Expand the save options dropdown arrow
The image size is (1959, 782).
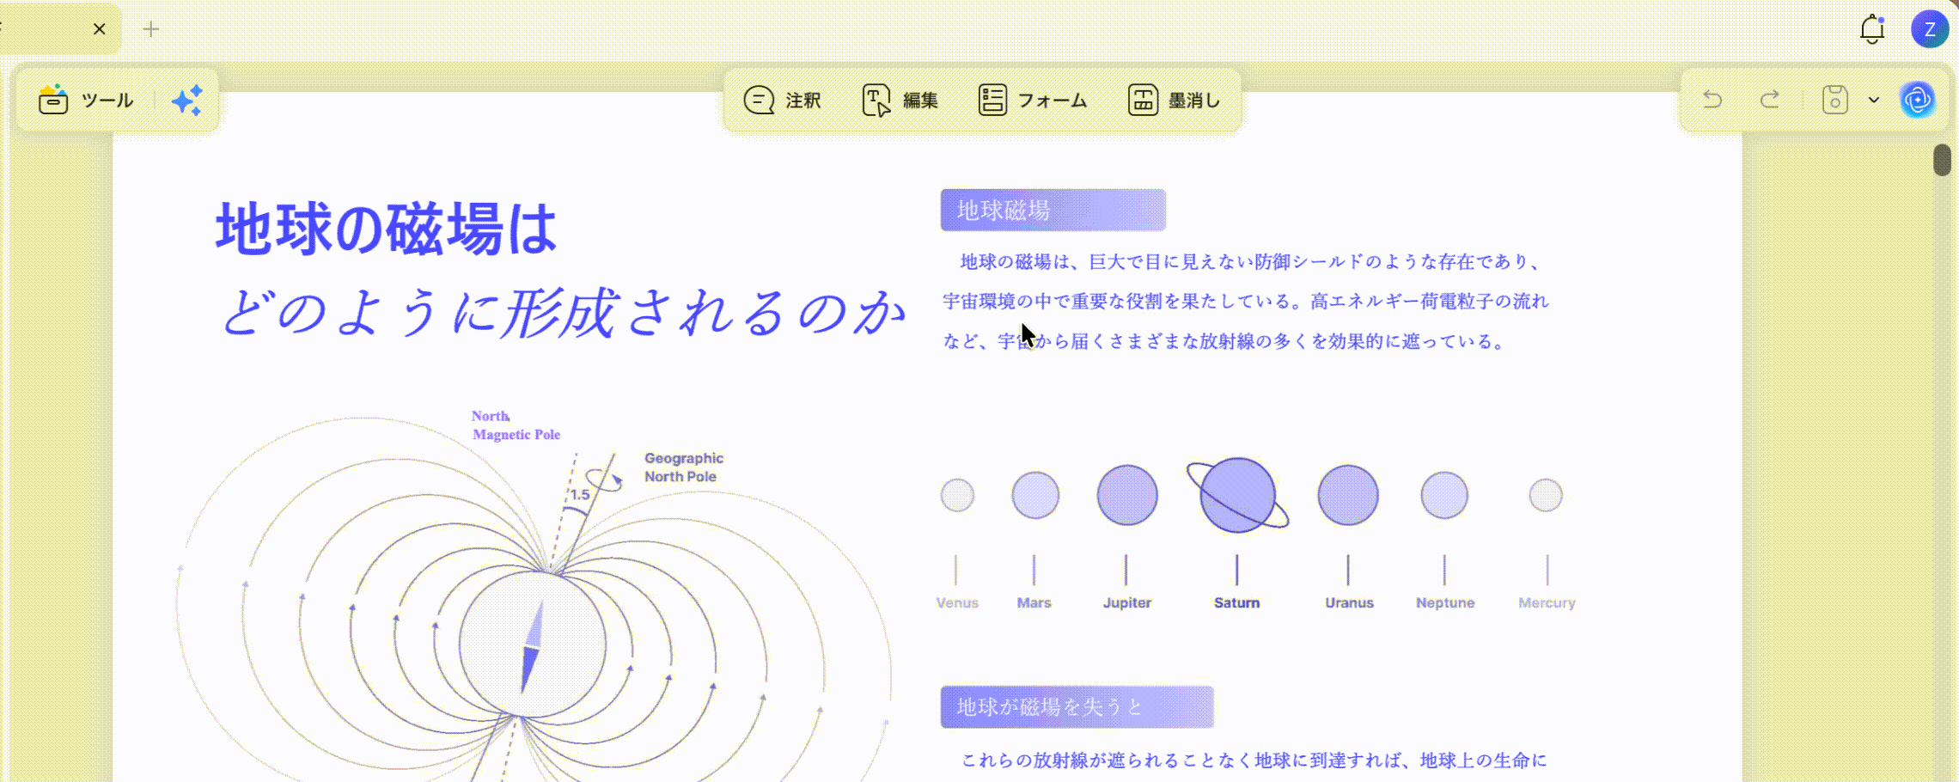1874,100
